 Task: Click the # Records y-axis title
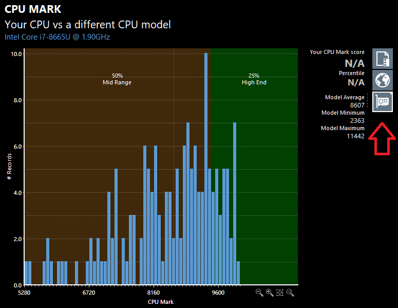9,167
